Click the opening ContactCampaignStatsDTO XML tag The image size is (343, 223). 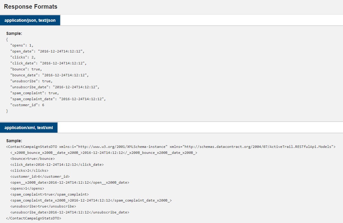[32, 147]
